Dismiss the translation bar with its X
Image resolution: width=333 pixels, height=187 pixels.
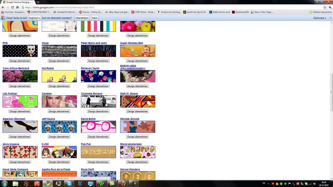330,18
